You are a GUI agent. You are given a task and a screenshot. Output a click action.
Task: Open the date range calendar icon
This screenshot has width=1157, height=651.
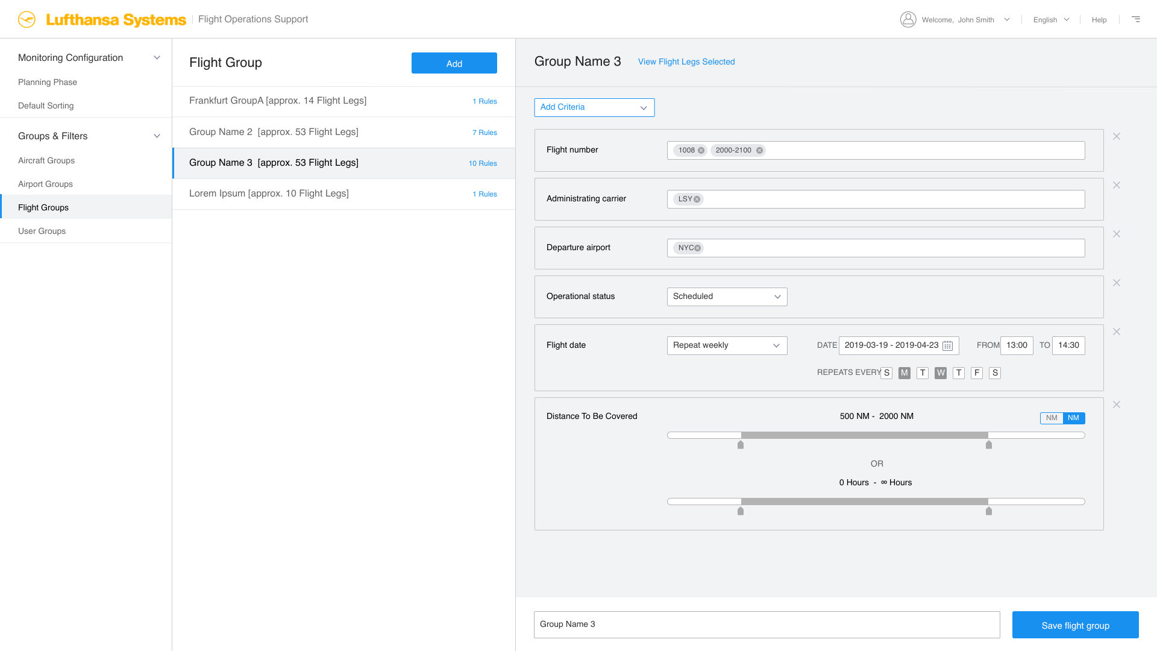coord(947,346)
